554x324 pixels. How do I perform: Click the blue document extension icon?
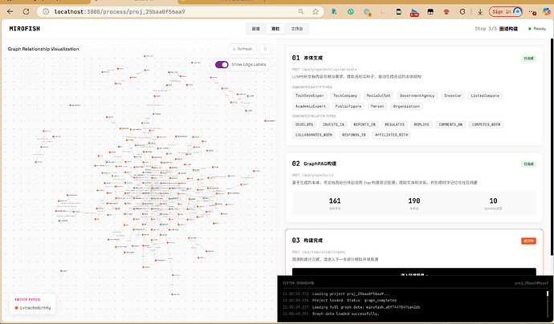pos(334,12)
